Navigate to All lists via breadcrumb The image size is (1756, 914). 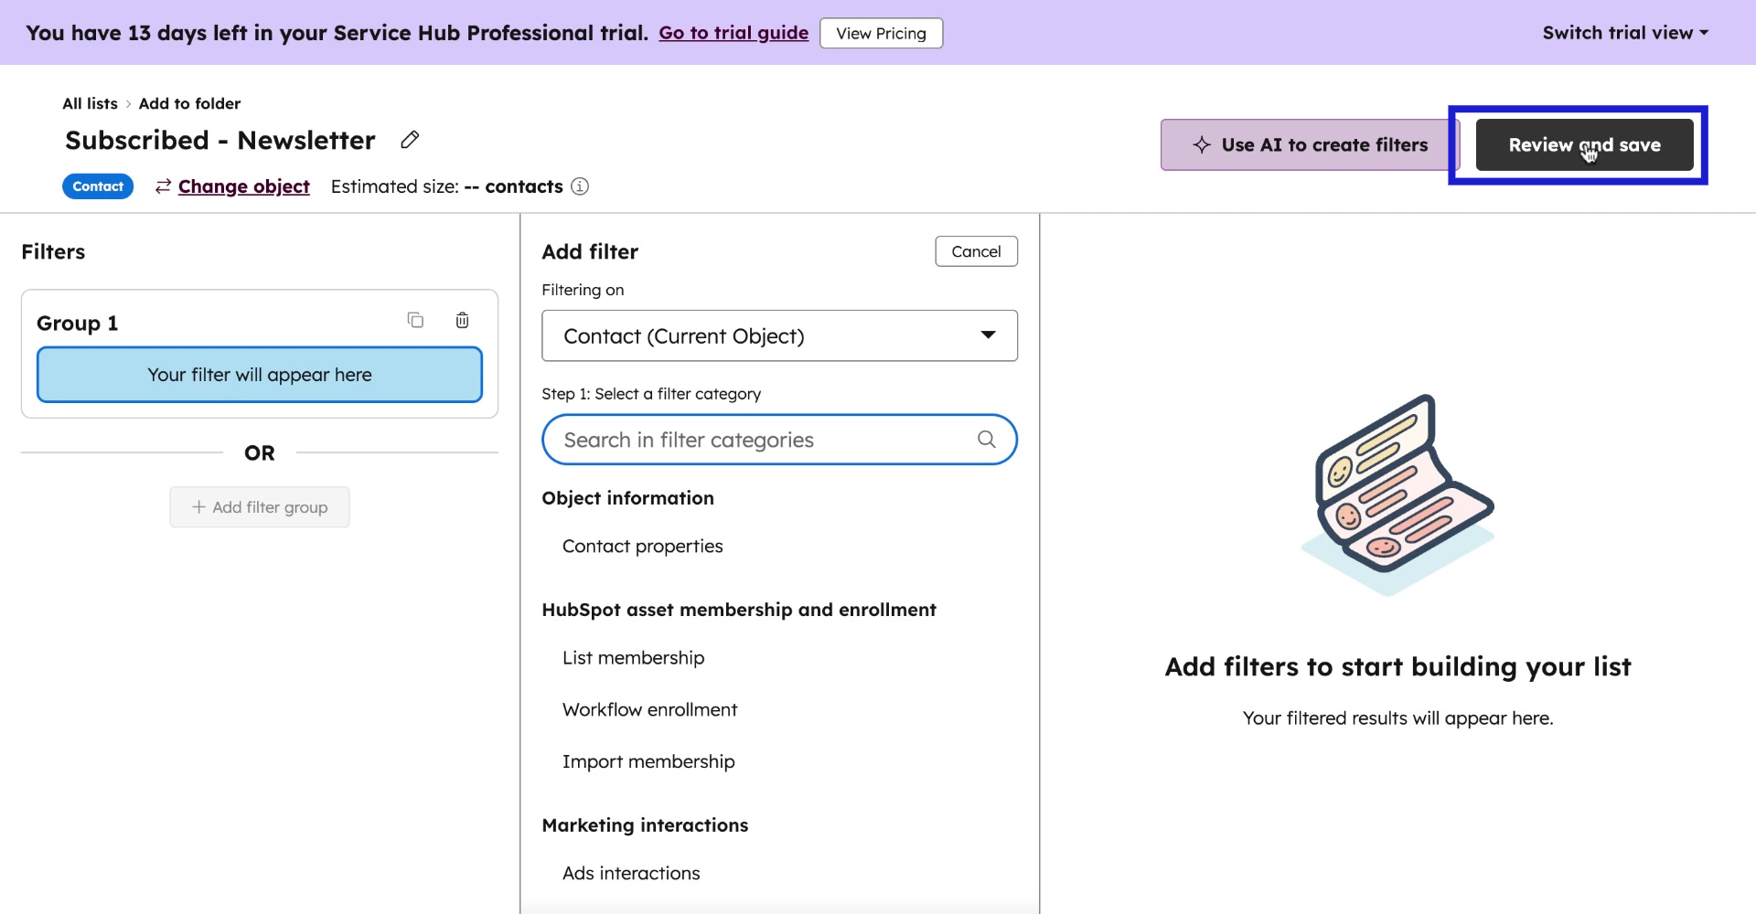coord(89,103)
